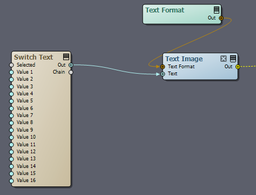Click the Text input port on Text Image
Image resolution: width=256 pixels, height=195 pixels.
pos(163,74)
